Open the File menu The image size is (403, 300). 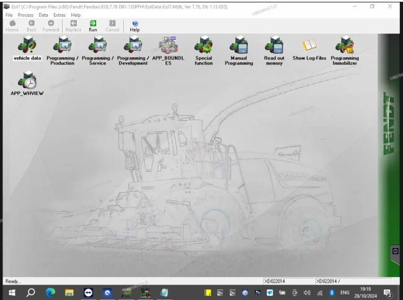point(9,15)
